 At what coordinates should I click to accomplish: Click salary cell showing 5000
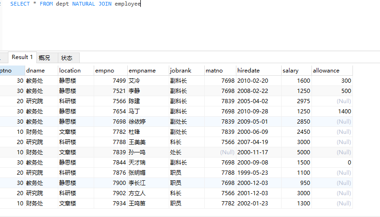pyautogui.click(x=297, y=152)
